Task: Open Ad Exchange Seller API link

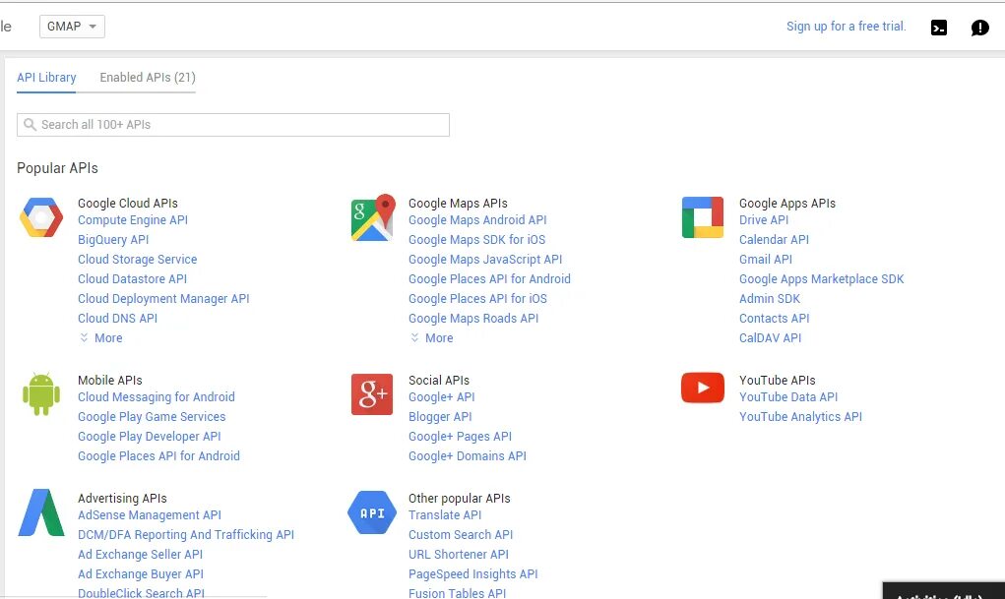Action: tap(141, 555)
